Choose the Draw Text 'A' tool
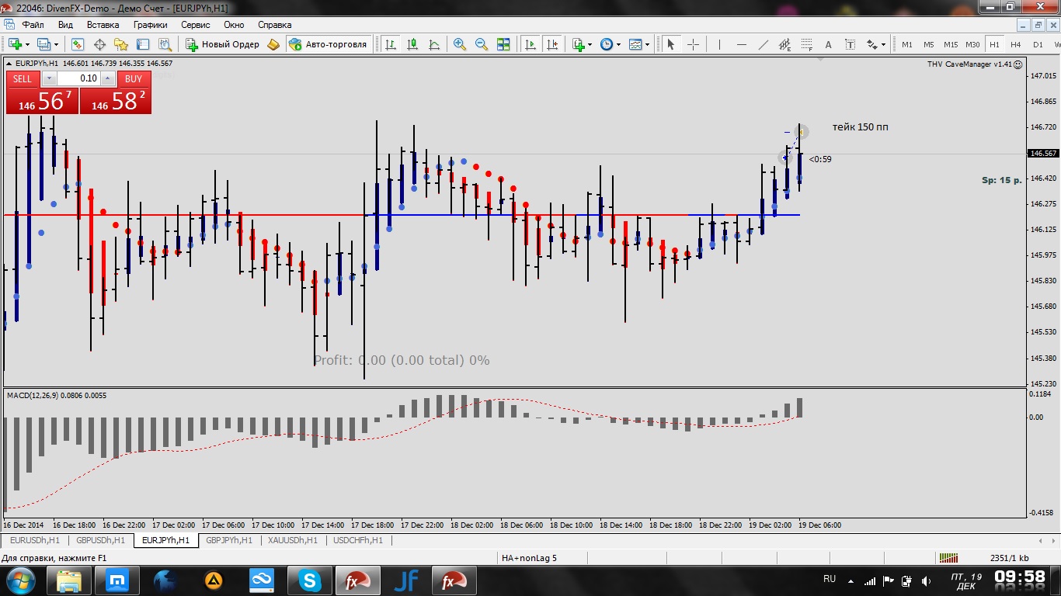1061x596 pixels. 828,44
